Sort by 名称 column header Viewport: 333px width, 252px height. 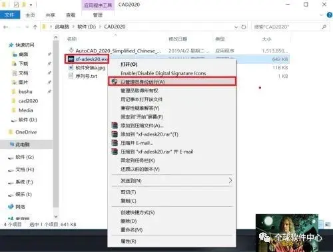tap(72, 39)
